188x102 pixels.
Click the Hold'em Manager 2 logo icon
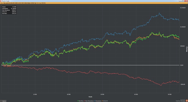pos(187,101)
